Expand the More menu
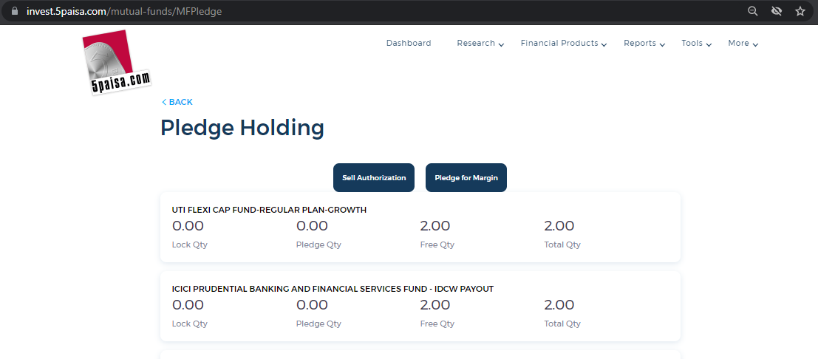The image size is (818, 359). [x=743, y=44]
